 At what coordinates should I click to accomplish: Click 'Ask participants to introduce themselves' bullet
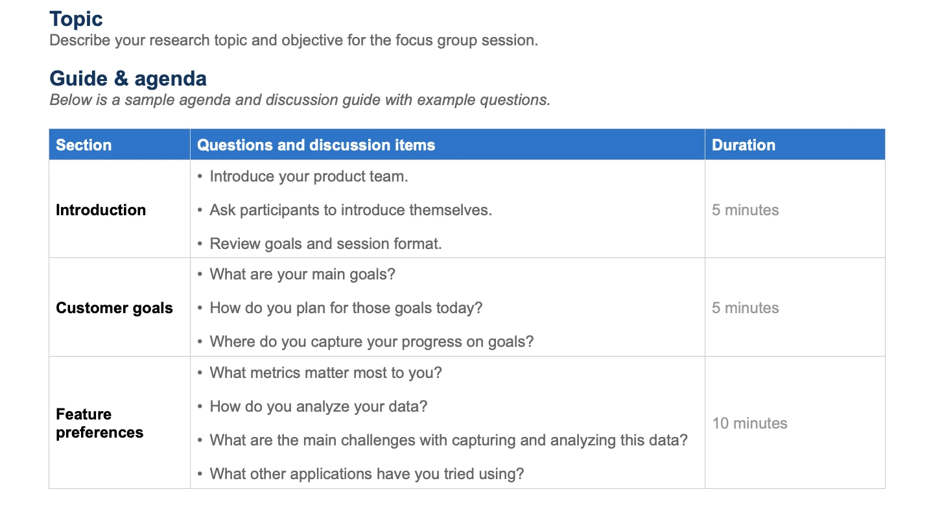point(350,210)
